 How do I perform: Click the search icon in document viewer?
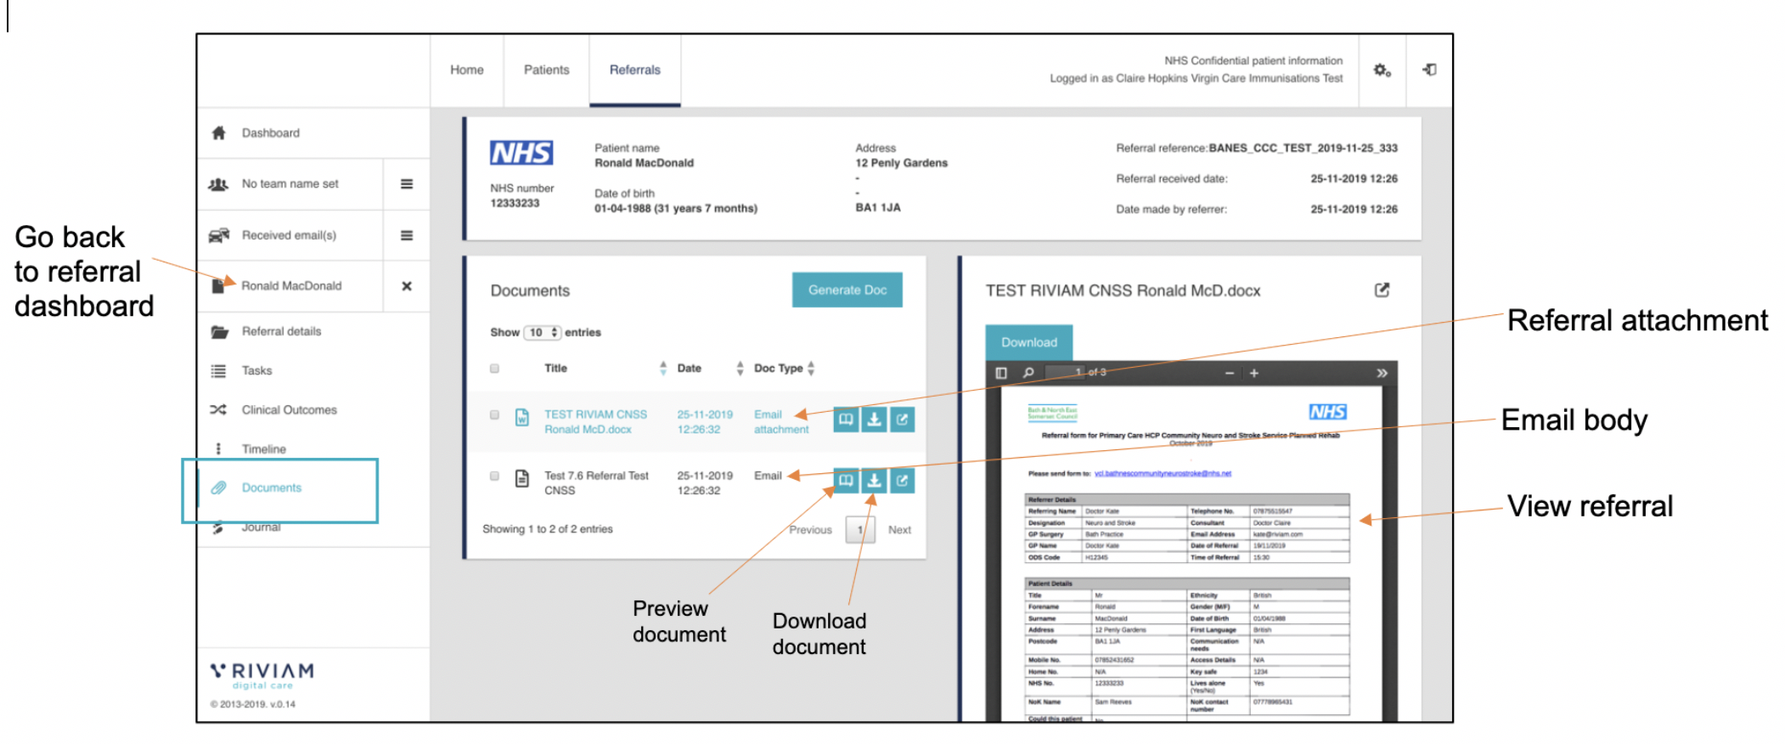(1028, 373)
